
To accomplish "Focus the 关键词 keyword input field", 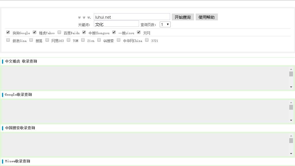I will point(116,24).
